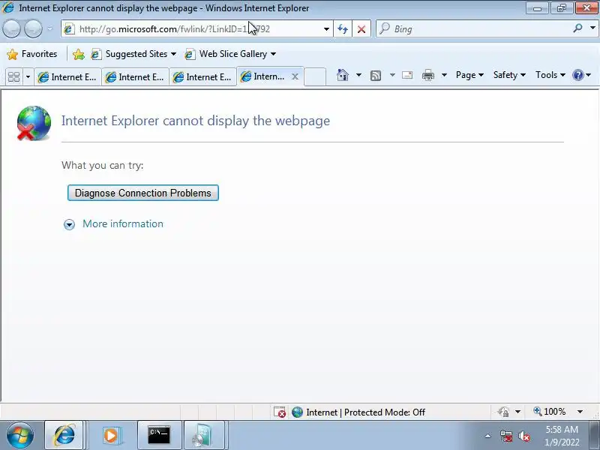600x450 pixels.
Task: Click the 100% zoom level button
Action: 550,412
